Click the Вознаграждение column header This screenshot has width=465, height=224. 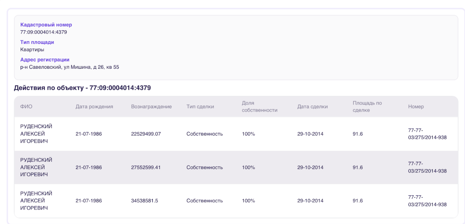tap(151, 107)
